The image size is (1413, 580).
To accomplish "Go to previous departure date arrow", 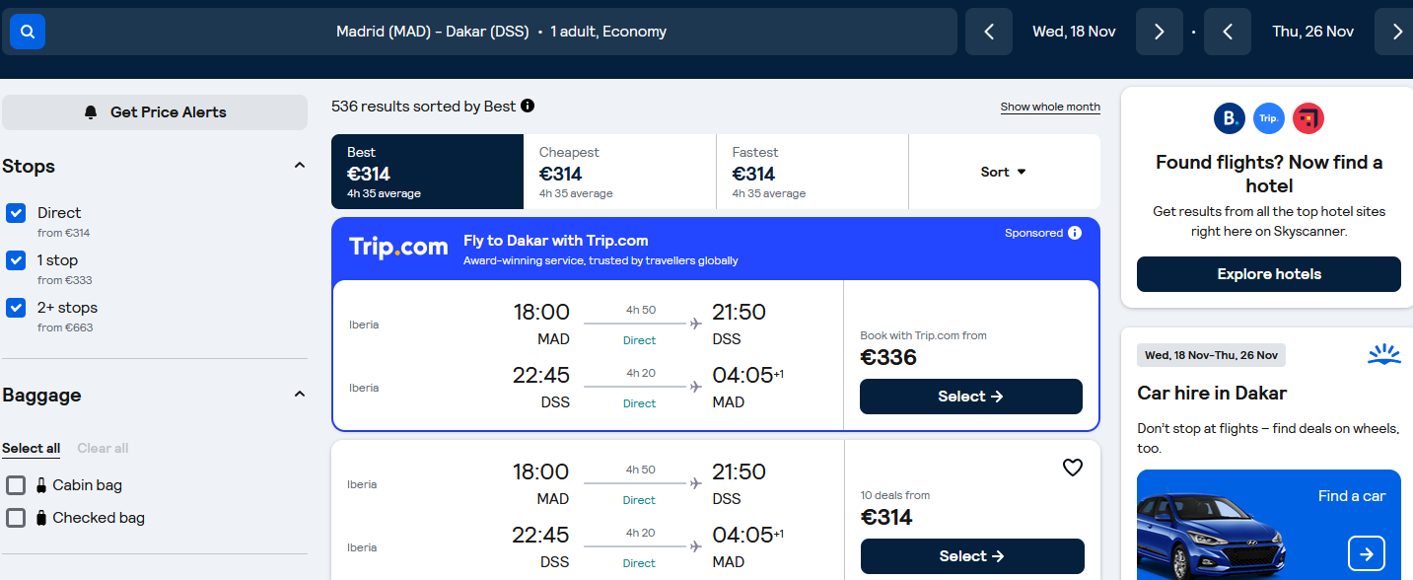I will 989,32.
